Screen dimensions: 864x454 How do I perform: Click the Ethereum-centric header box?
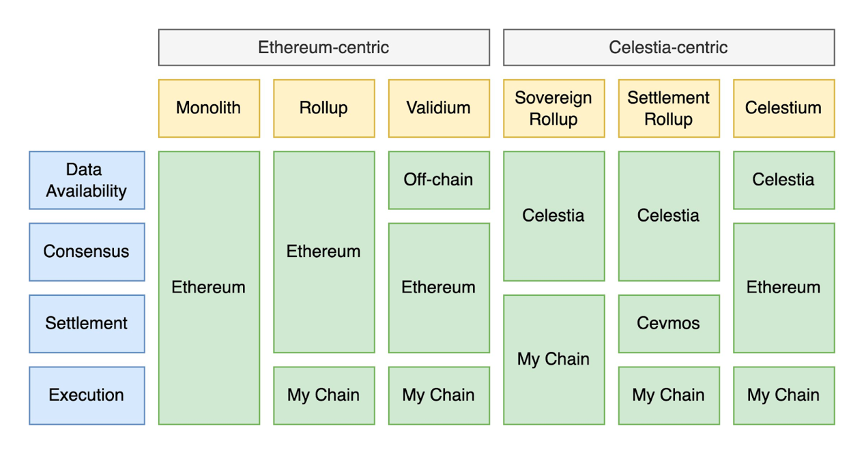(x=323, y=47)
